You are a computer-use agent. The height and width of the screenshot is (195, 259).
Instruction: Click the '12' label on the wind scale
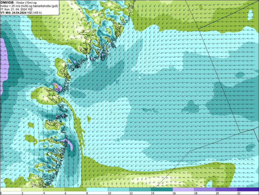131,193
